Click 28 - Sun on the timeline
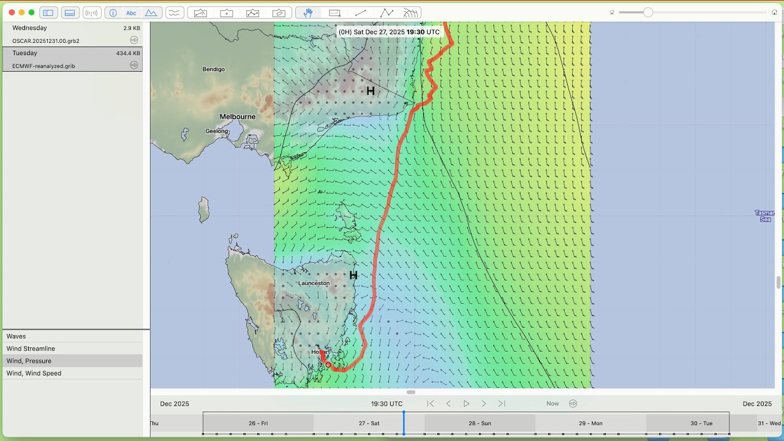Viewport: 784px width, 441px height. coord(480,423)
